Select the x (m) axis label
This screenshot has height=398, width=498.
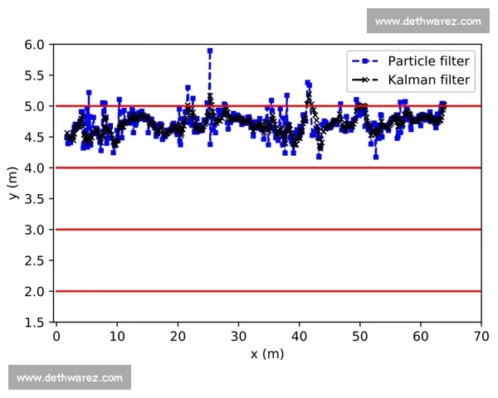(267, 354)
